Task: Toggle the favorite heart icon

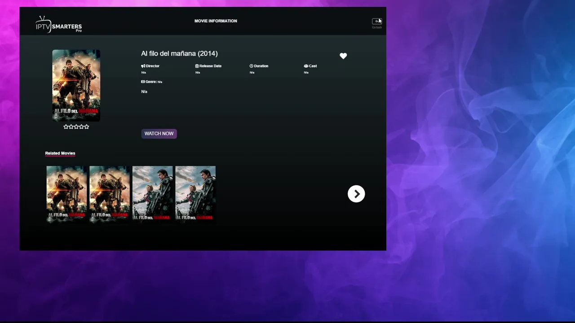Action: coord(343,56)
